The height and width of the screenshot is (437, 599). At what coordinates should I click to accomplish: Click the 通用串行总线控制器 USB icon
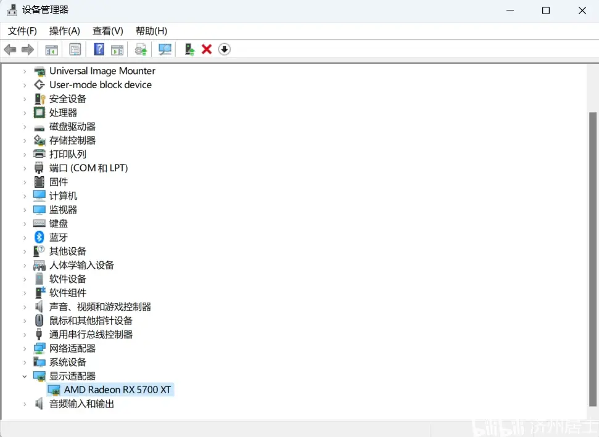click(39, 334)
